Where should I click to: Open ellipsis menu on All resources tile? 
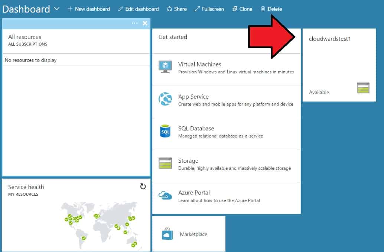(134, 23)
